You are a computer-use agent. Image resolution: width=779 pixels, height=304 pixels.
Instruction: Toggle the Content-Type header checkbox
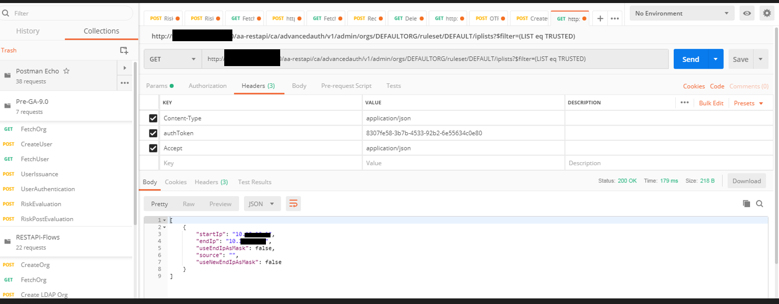tap(153, 118)
